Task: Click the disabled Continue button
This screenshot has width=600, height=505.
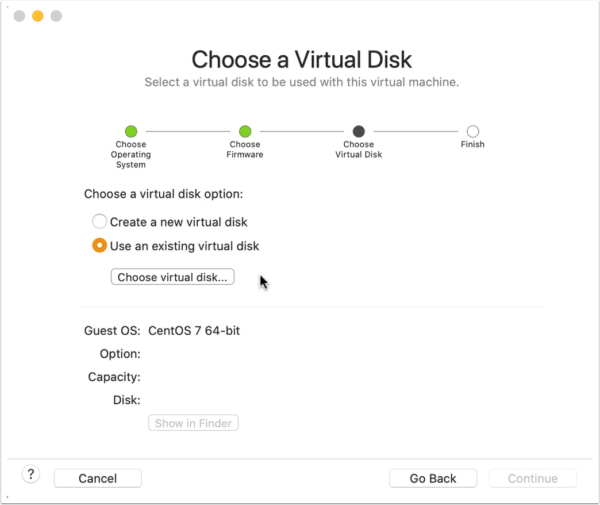Action: tap(532, 478)
